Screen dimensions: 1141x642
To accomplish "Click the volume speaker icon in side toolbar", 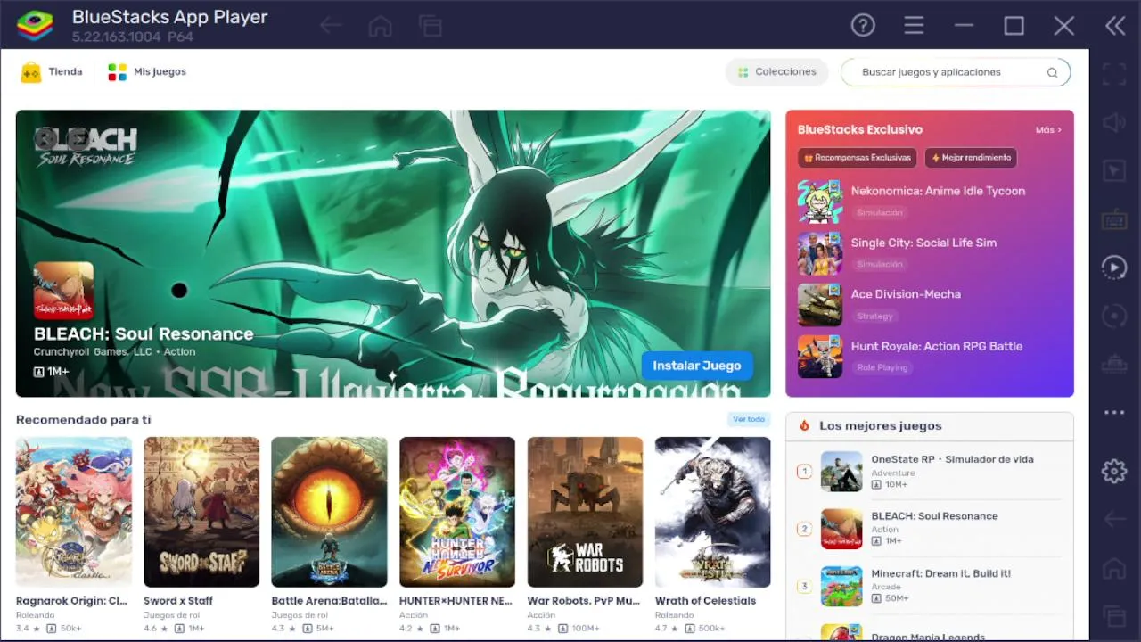I will [x=1114, y=123].
